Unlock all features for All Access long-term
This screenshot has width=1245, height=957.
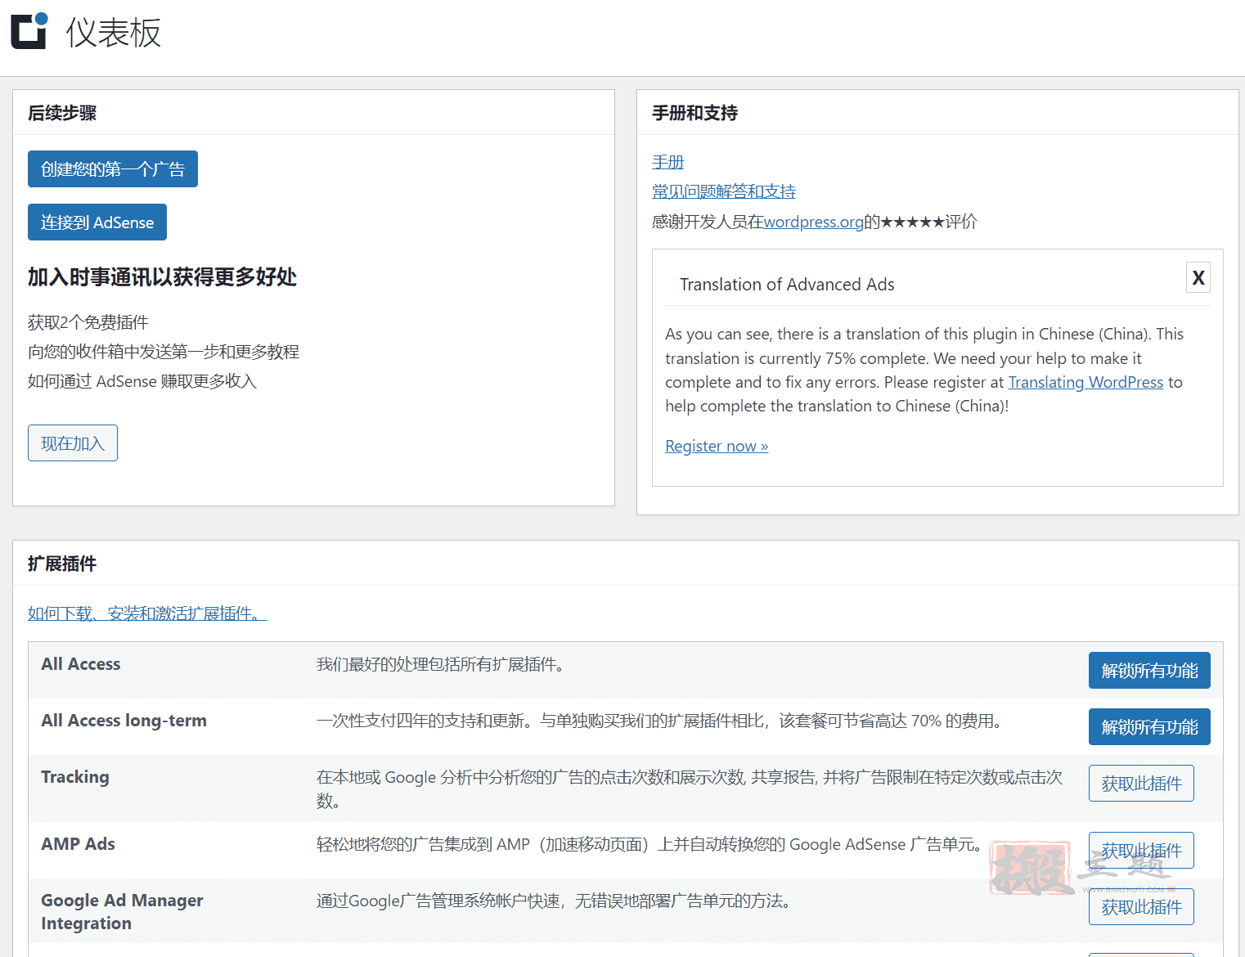click(x=1149, y=727)
